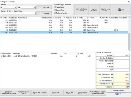This screenshot has height=97, width=131.
Task: Click Mostrar todas as vendas button
Action: (x=81, y=10)
